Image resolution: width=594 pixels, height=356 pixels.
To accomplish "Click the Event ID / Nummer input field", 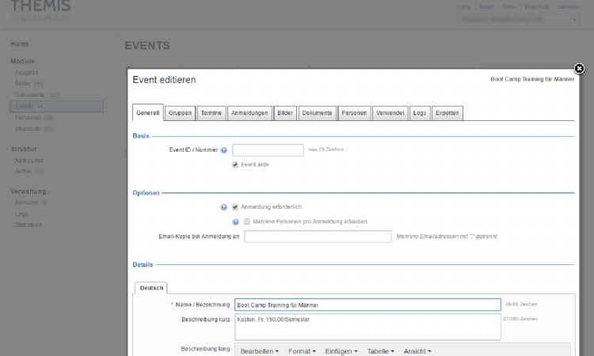I will tap(268, 150).
